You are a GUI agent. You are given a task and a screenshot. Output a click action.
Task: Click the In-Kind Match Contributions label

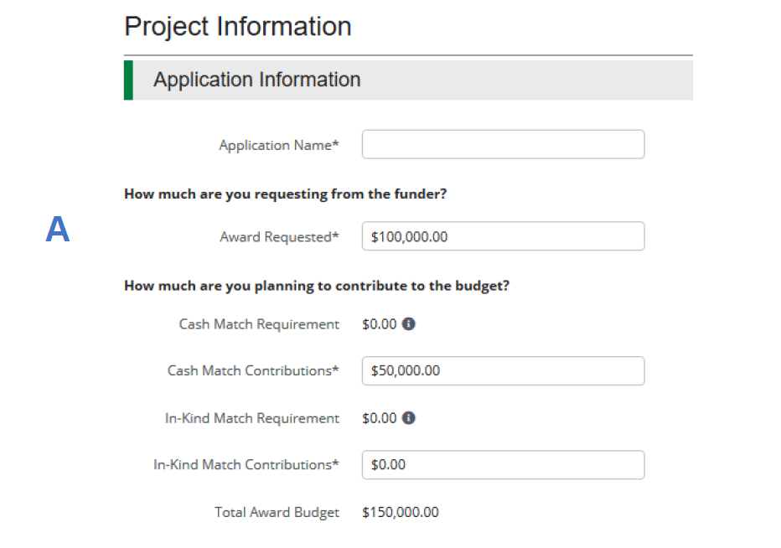246,465
